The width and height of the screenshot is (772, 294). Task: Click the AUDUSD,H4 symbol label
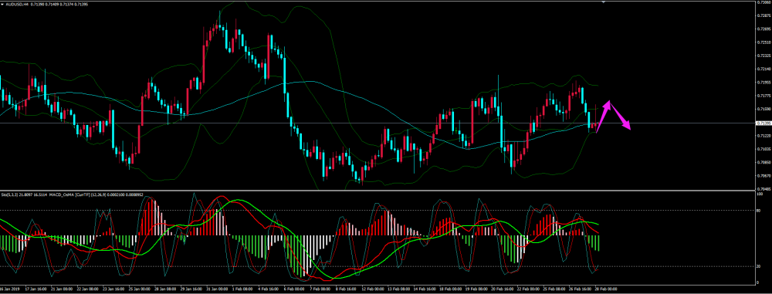(x=17, y=5)
